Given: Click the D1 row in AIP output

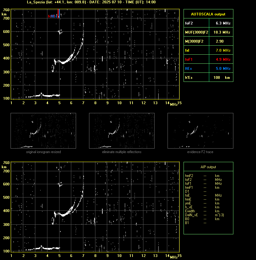Looking at the screenshot, I should pyautogui.click(x=196, y=191).
